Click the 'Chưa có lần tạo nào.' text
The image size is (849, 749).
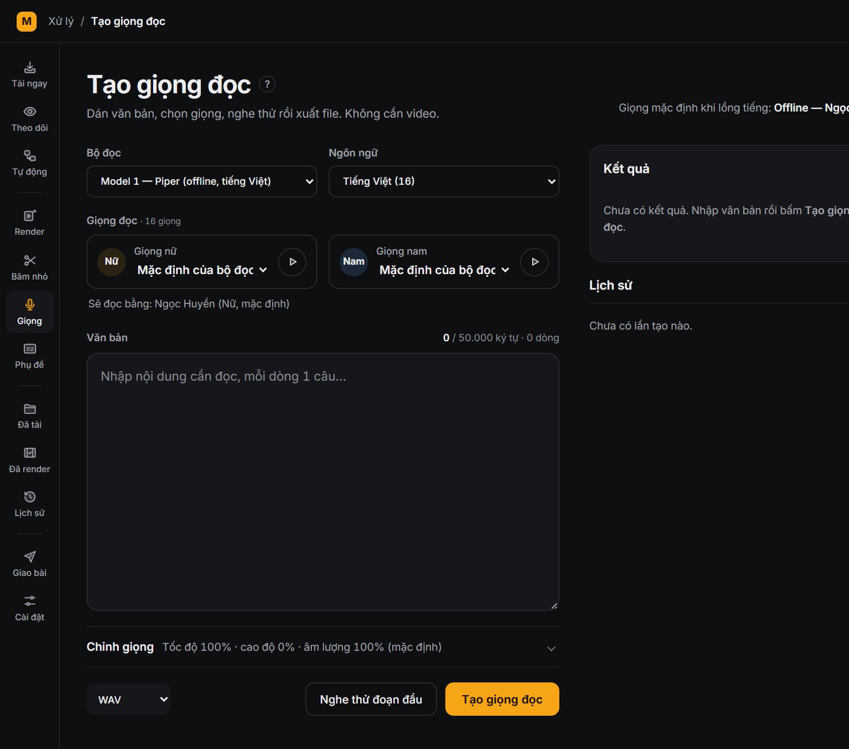click(x=641, y=326)
